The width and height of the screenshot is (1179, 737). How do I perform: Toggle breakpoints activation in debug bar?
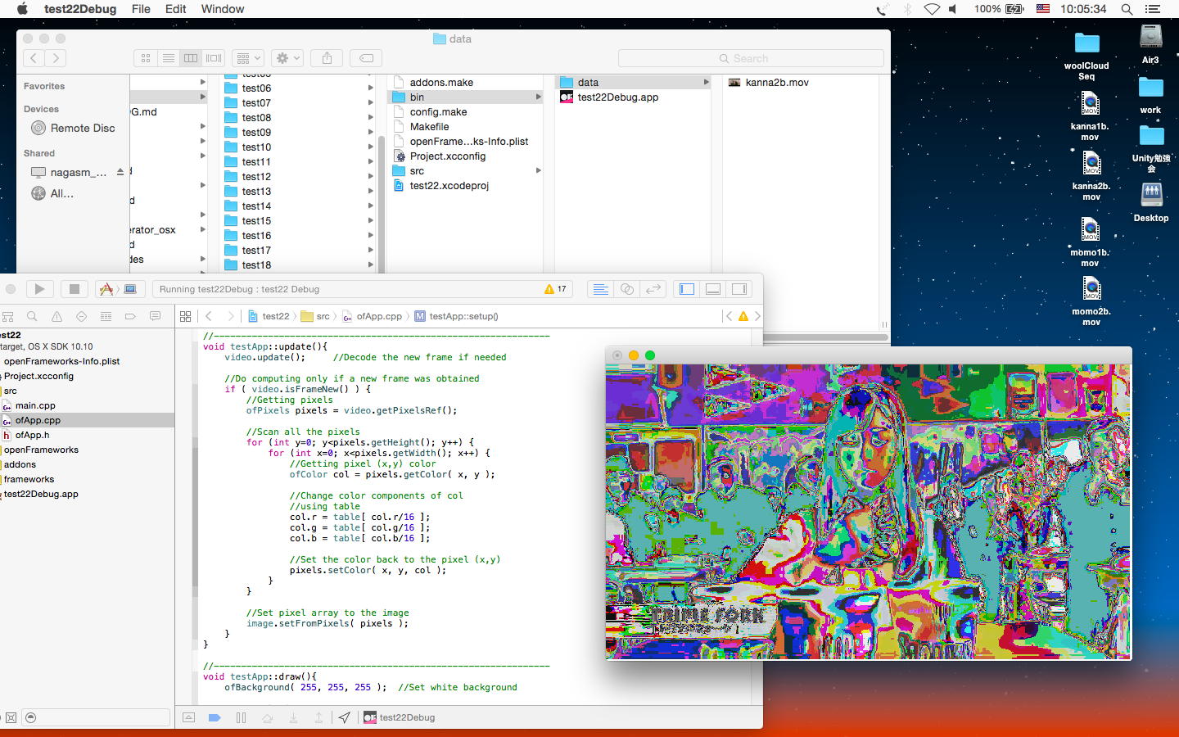point(215,717)
